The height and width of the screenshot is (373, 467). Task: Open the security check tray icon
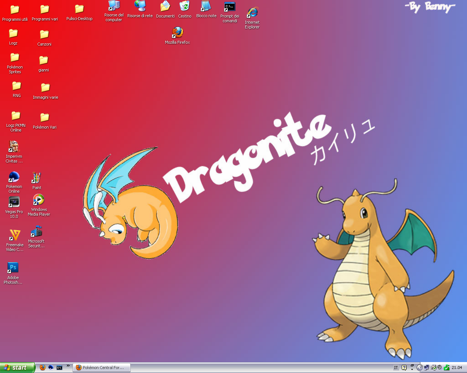tap(433, 368)
